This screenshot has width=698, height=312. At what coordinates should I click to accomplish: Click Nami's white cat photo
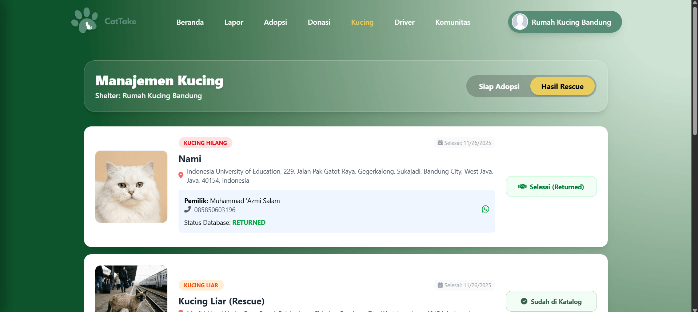tap(131, 187)
